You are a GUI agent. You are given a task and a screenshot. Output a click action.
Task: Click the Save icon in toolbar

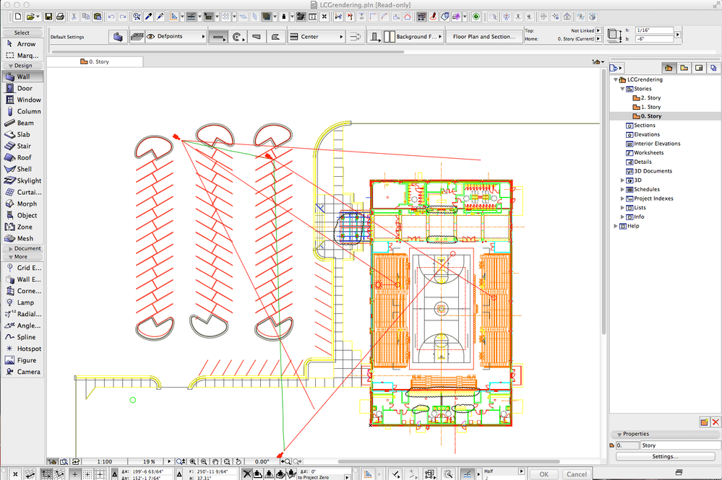[x=48, y=17]
